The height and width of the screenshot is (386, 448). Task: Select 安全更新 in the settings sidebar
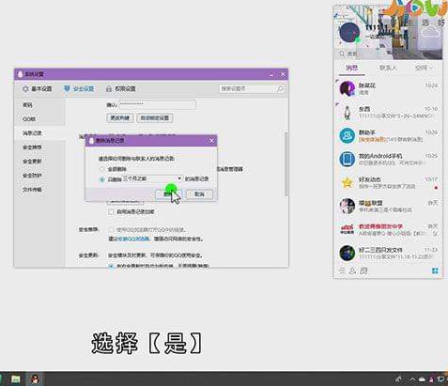click(32, 162)
